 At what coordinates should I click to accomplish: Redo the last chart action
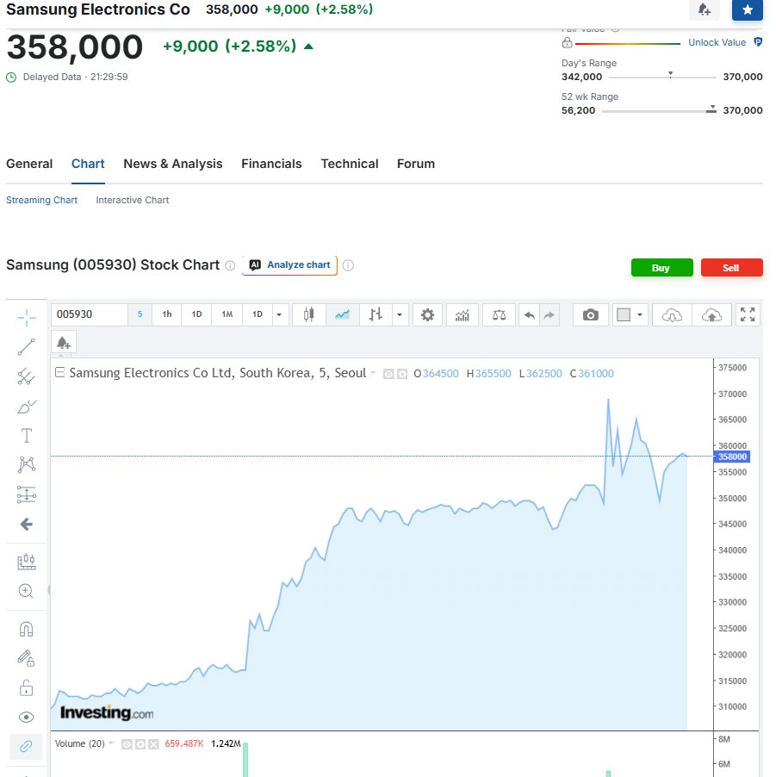tap(549, 314)
